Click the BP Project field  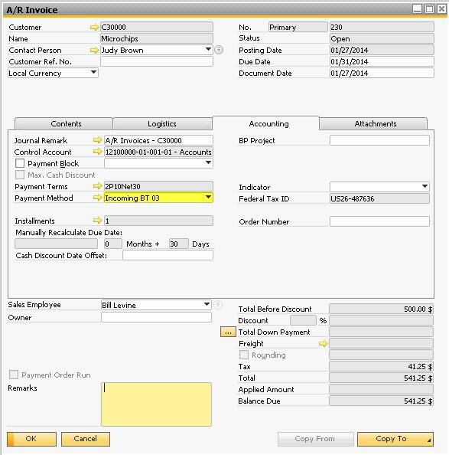(379, 140)
